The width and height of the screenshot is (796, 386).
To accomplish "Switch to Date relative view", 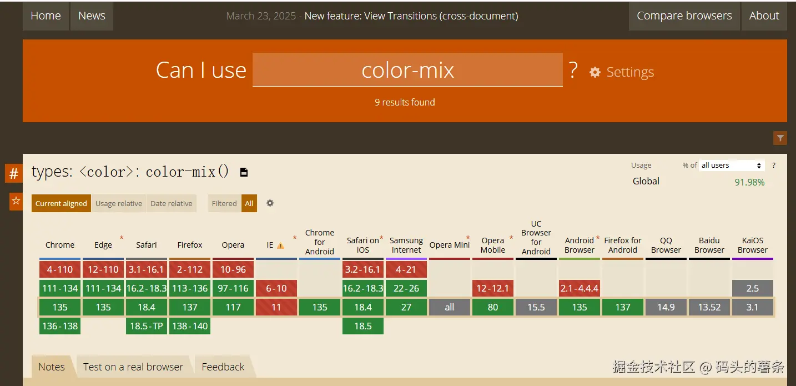I will tap(172, 203).
